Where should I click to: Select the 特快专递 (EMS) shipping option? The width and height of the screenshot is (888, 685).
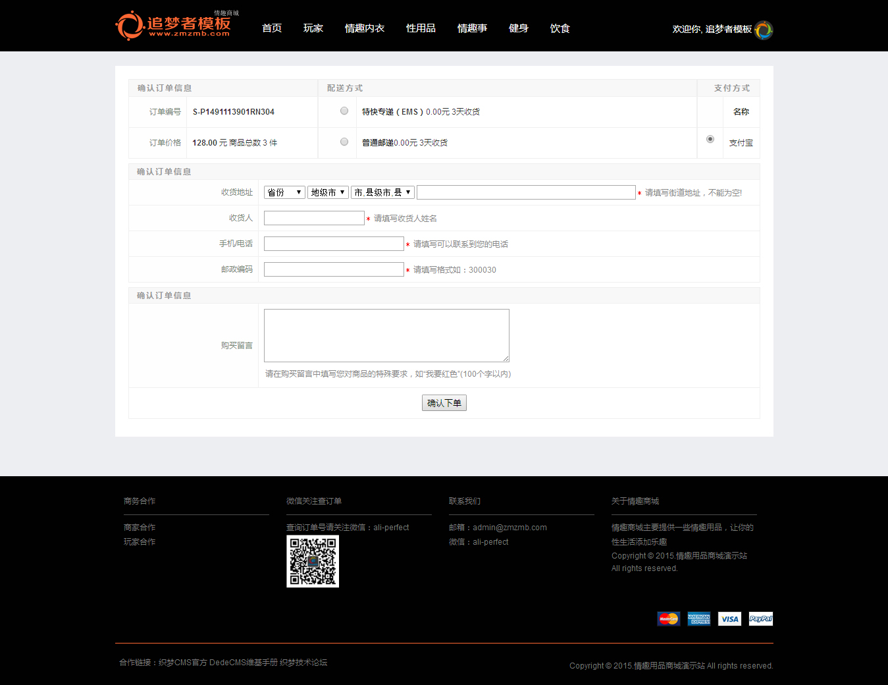pyautogui.click(x=344, y=111)
